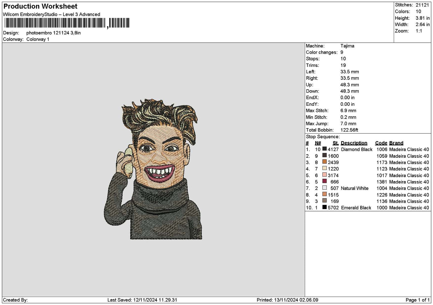Click the 'Wilcom EmbroideryStudio – Level 3 Advanced' text
This screenshot has width=433, height=305.
(x=52, y=14)
